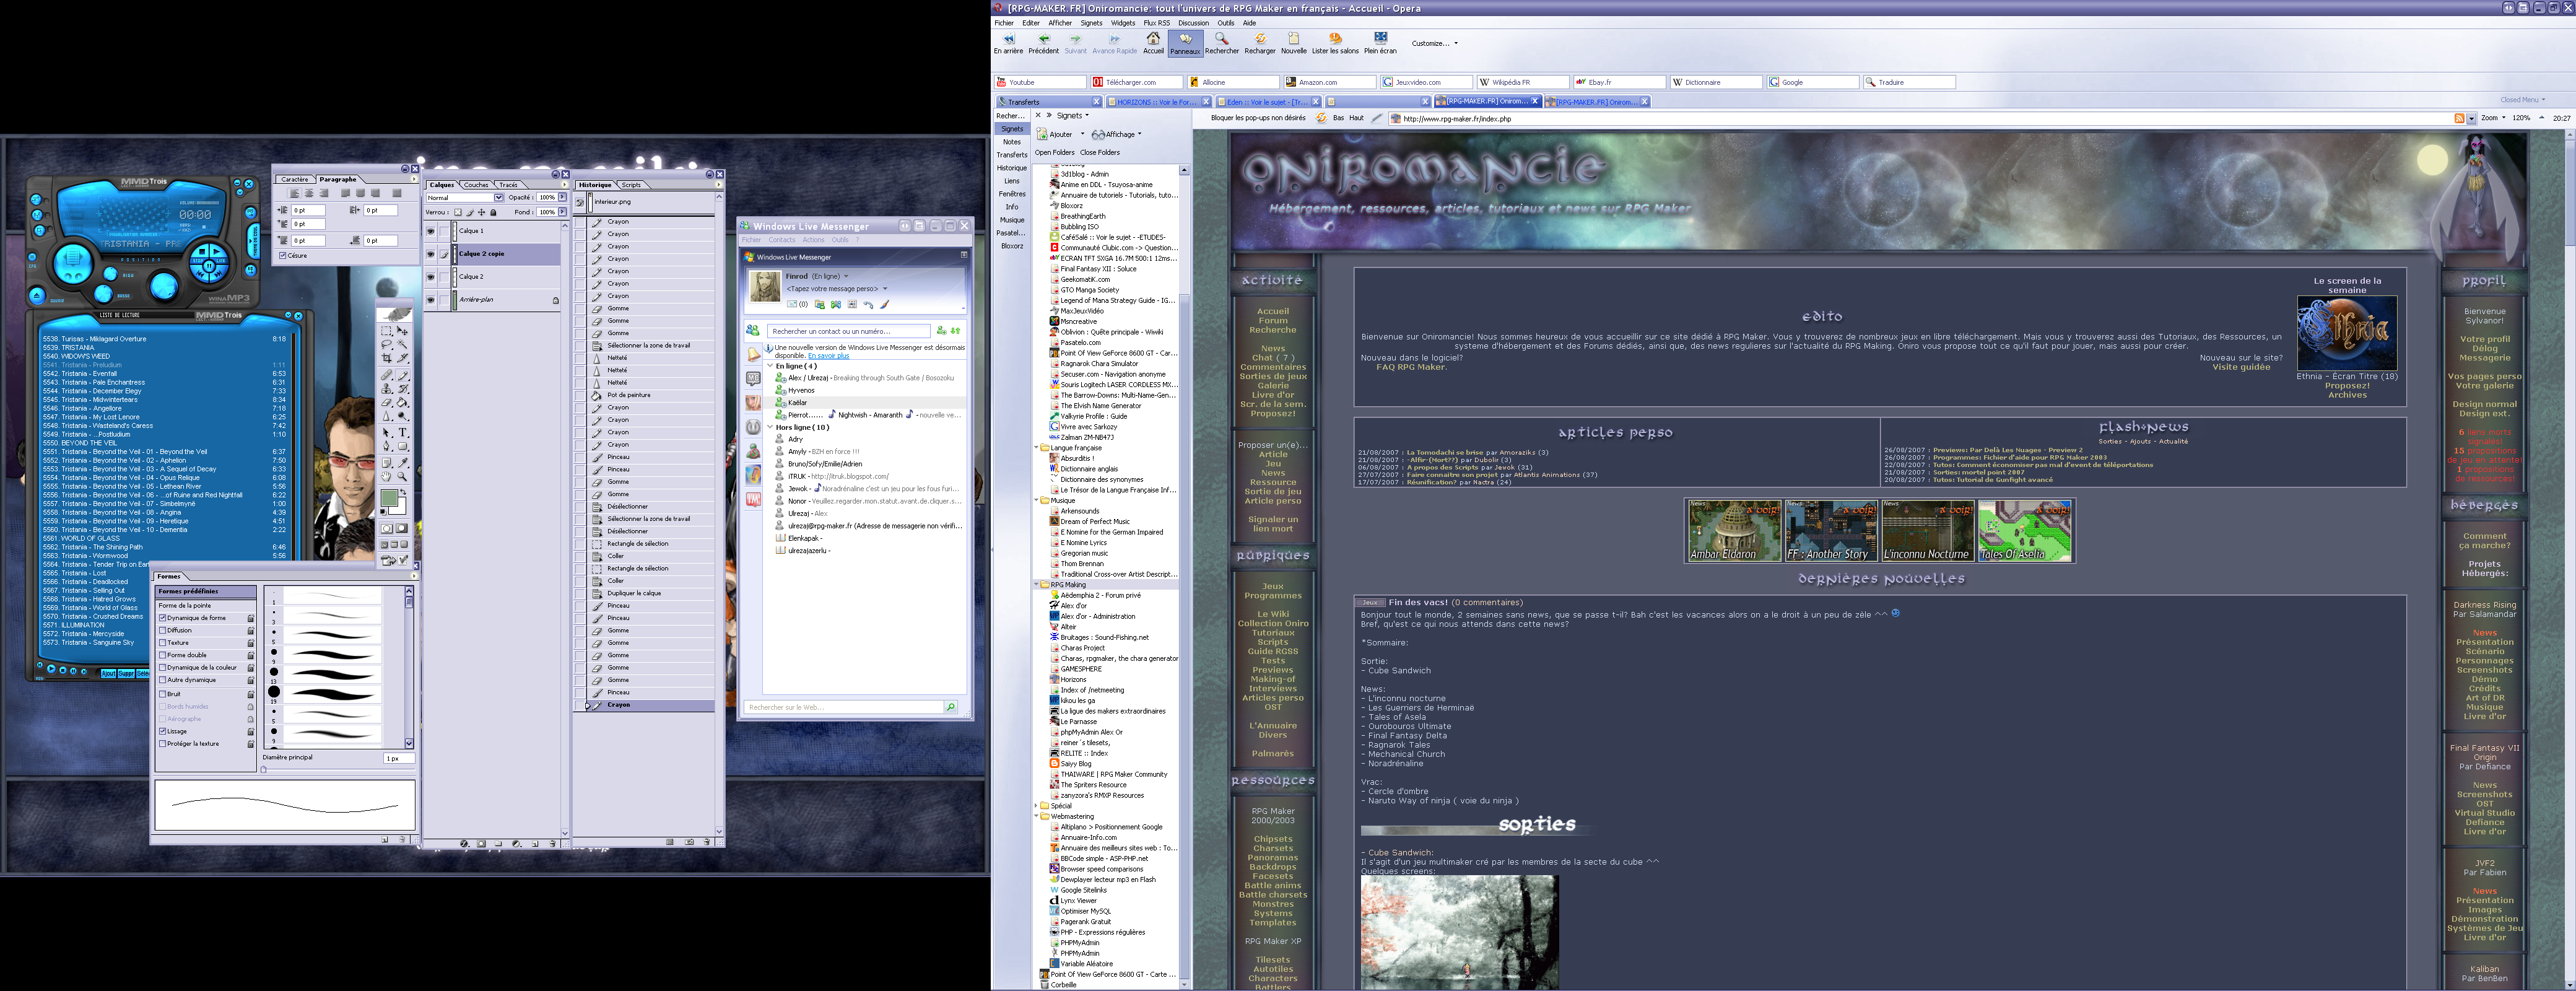Select the Paint Bucket tool in Photoshop toolbox
This screenshot has height=991, width=2576.
[x=403, y=403]
